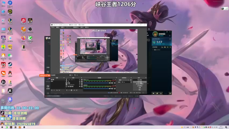
Task: Click the 退出 button in OBS controls
Action: click(140, 90)
